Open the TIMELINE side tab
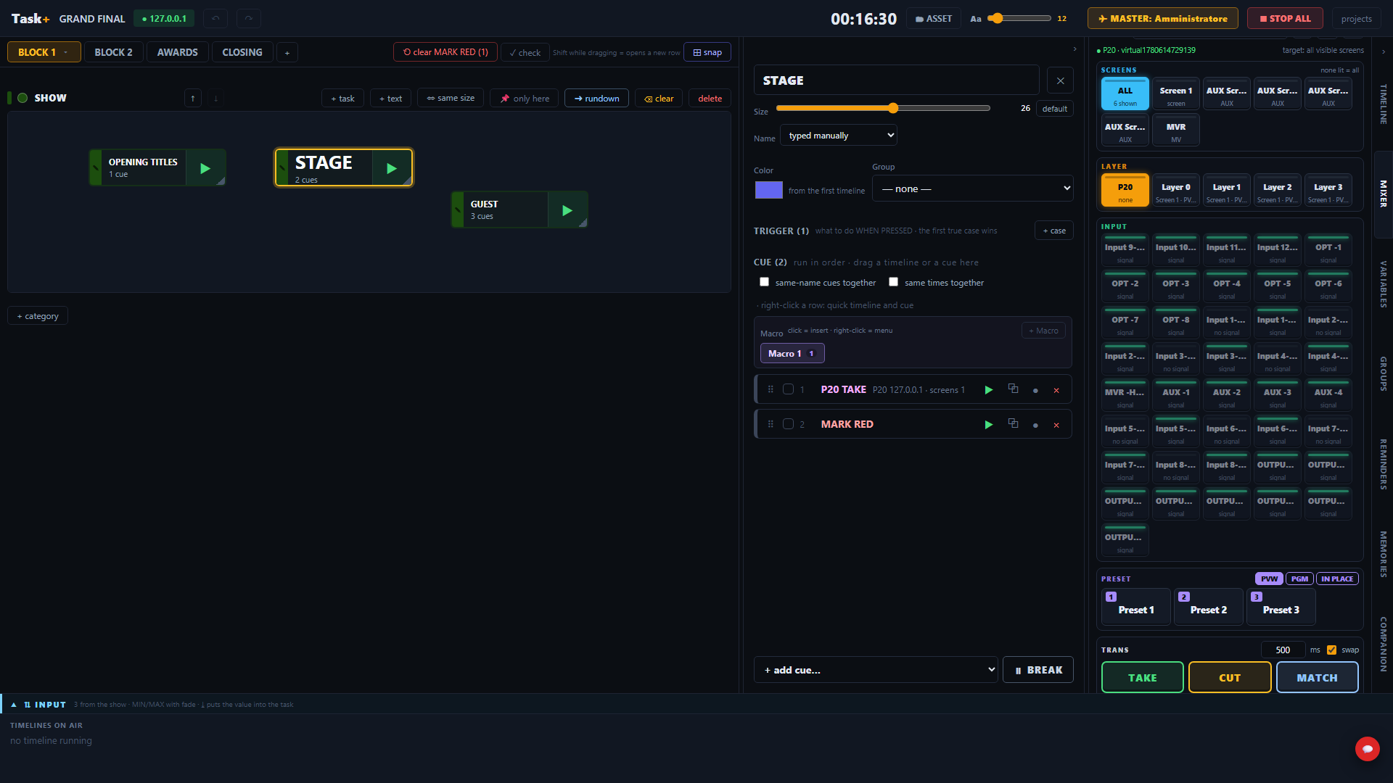1393x783 pixels. click(x=1384, y=104)
